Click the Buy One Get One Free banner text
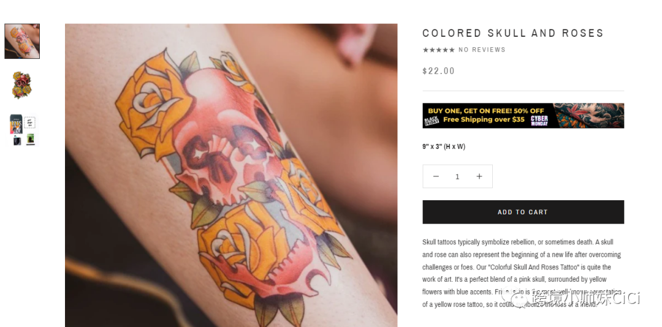The width and height of the screenshot is (662, 327). pos(486,111)
